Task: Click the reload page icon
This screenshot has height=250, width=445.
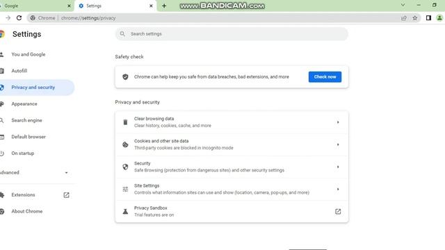Action: (19, 18)
